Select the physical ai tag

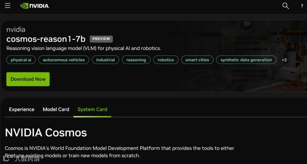click(21, 60)
